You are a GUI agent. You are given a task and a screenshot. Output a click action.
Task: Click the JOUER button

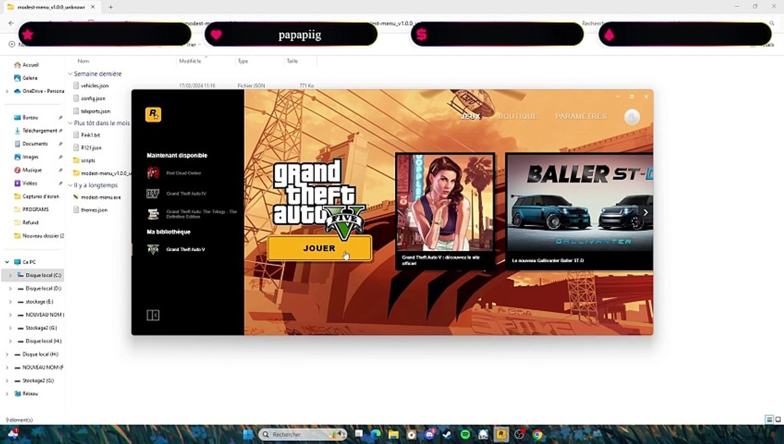tap(320, 249)
